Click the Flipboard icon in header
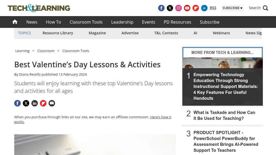276x155 pixels. click(x=196, y=8)
